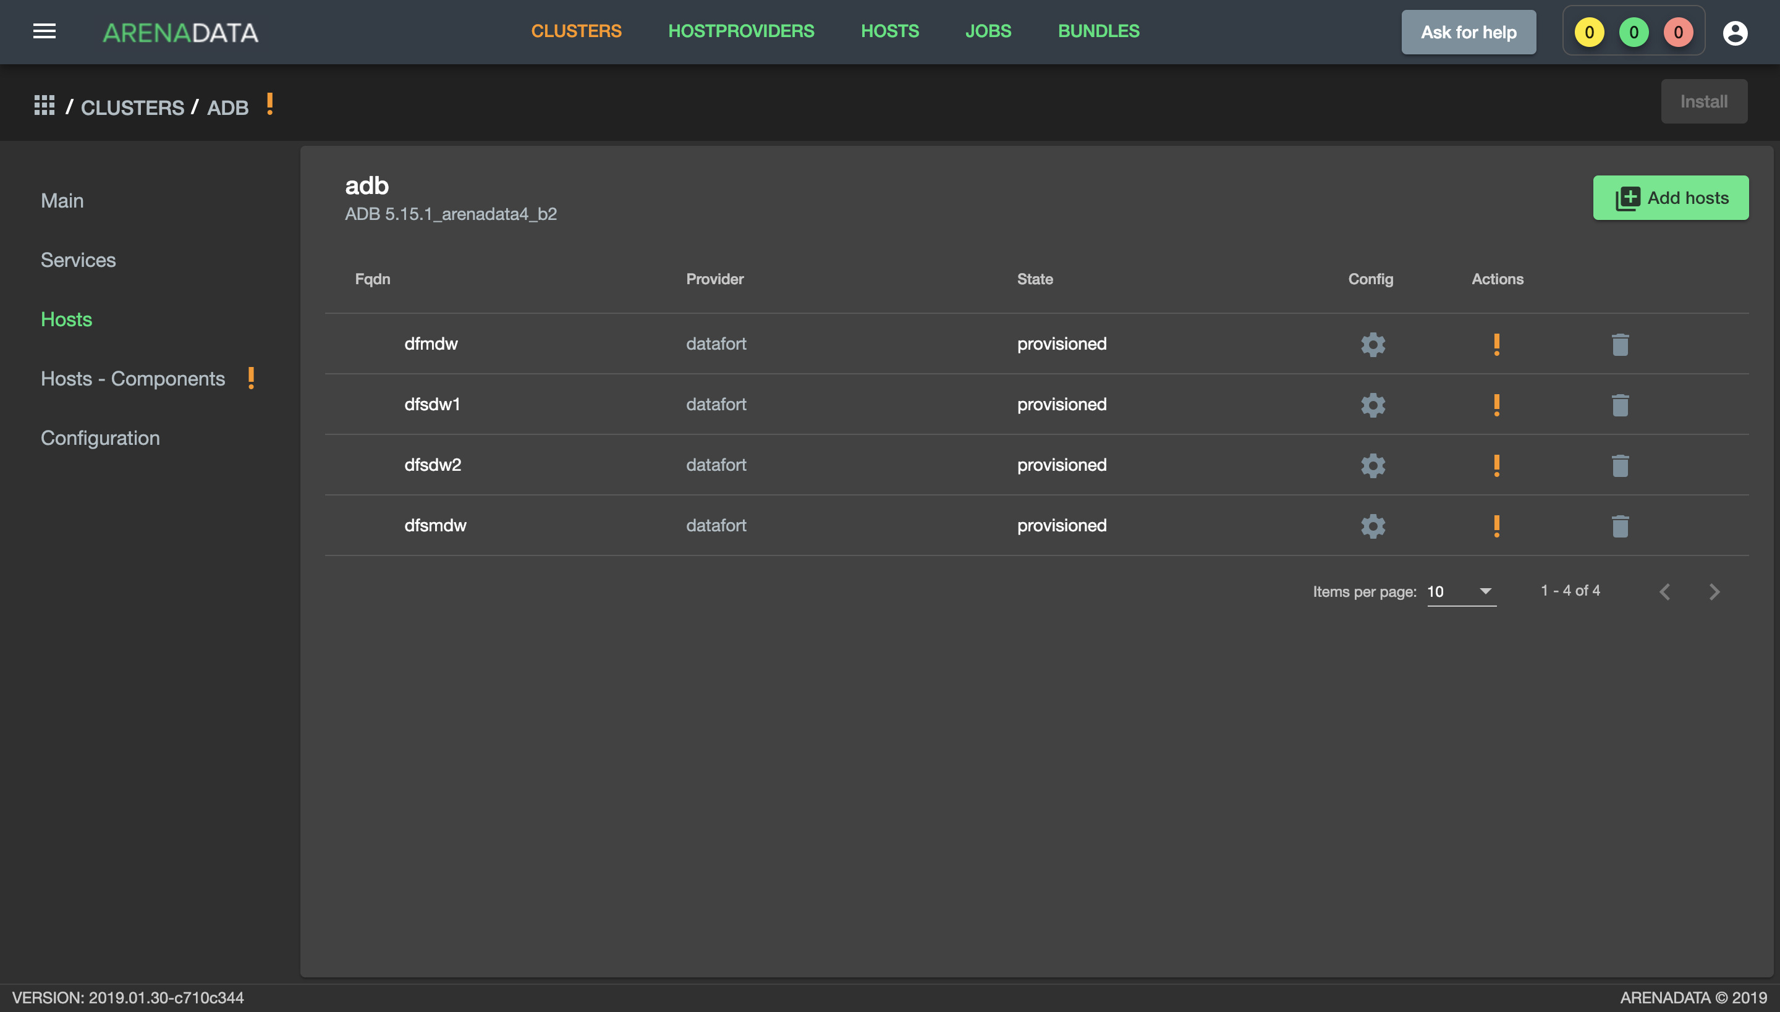The width and height of the screenshot is (1780, 1012).
Task: Click the ADB 5.15.1_arenadata4_b2 bundle subtitle
Action: (x=451, y=214)
